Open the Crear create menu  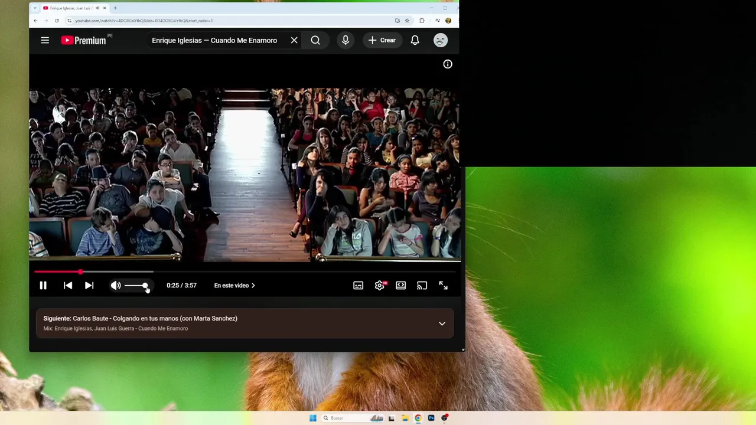(x=382, y=40)
